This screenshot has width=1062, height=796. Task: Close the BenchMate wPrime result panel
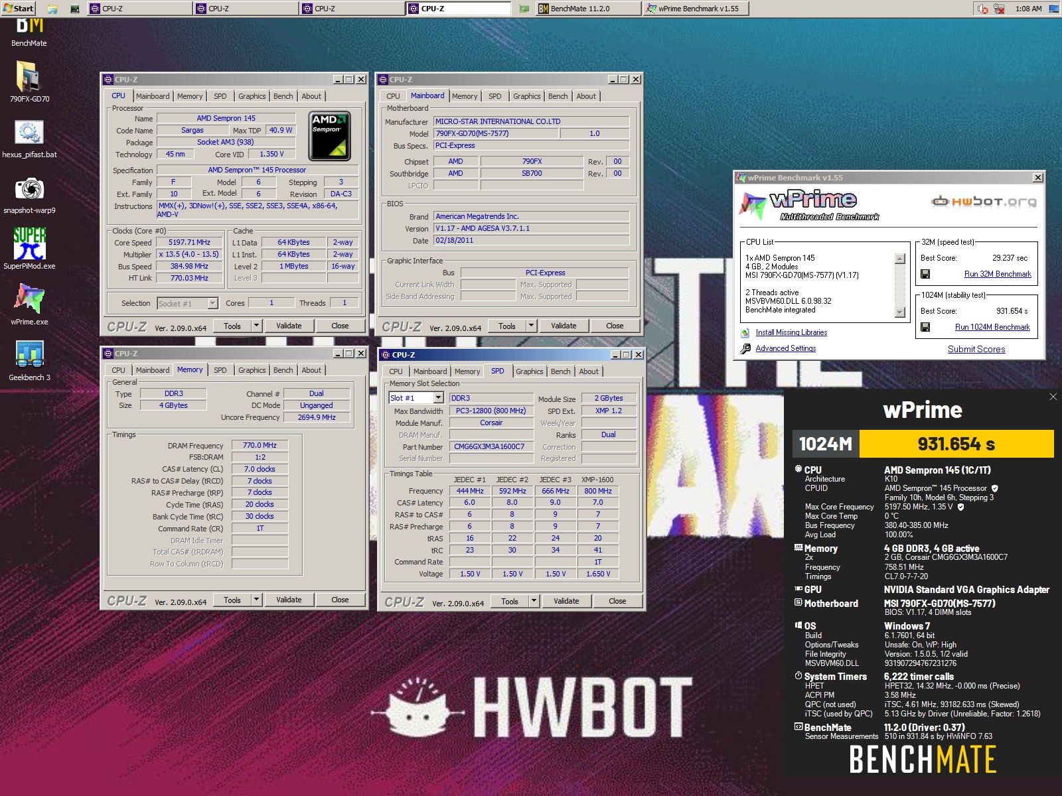coord(1053,397)
